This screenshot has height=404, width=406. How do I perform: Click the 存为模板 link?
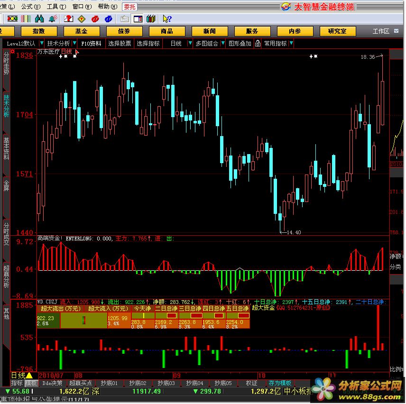tap(280, 383)
